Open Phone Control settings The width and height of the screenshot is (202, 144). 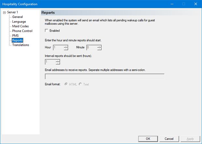coord(22,31)
